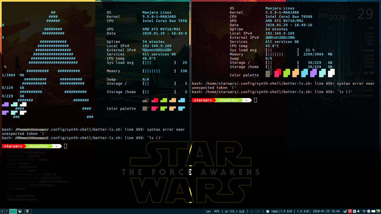Open the browser workspace with the round icon
This screenshot has height=214, width=381.
[21, 211]
